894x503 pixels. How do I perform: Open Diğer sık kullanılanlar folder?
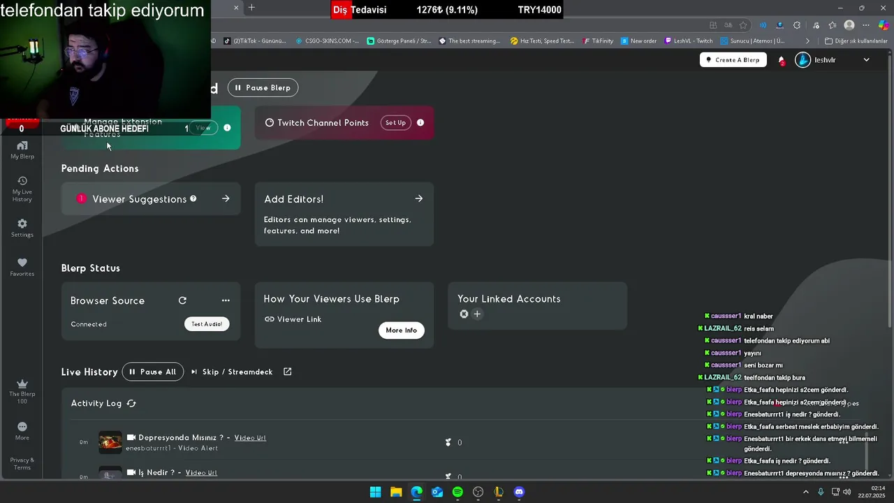click(856, 41)
